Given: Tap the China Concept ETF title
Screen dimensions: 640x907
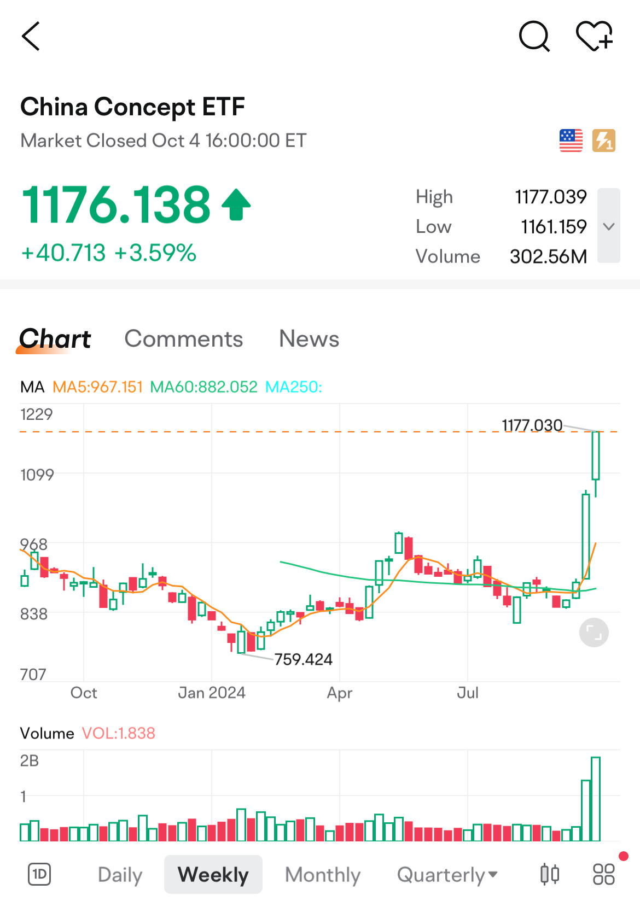Looking at the screenshot, I should 133,107.
